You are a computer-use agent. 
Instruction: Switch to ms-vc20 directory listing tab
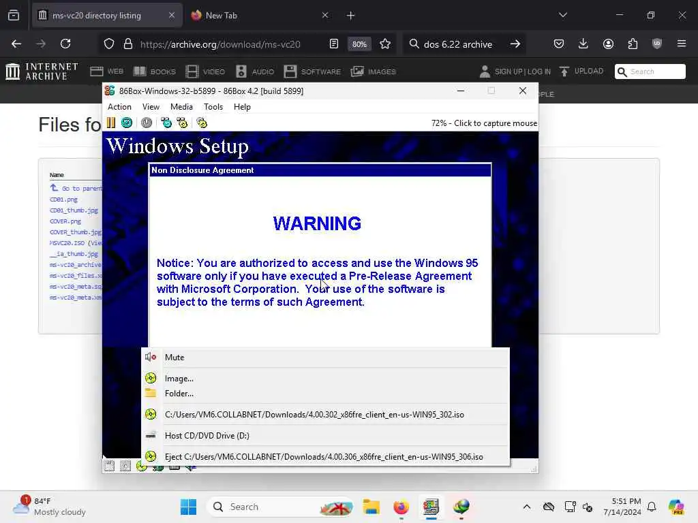tap(107, 16)
